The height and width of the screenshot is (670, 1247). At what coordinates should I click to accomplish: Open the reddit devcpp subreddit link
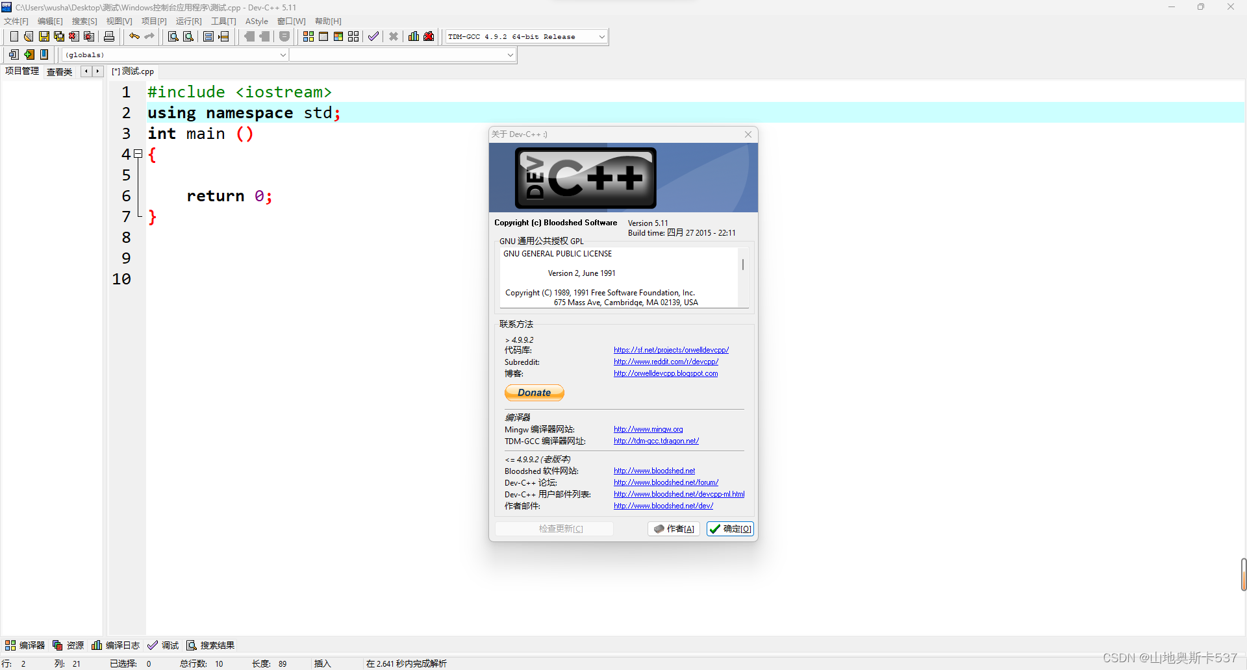pyautogui.click(x=666, y=362)
